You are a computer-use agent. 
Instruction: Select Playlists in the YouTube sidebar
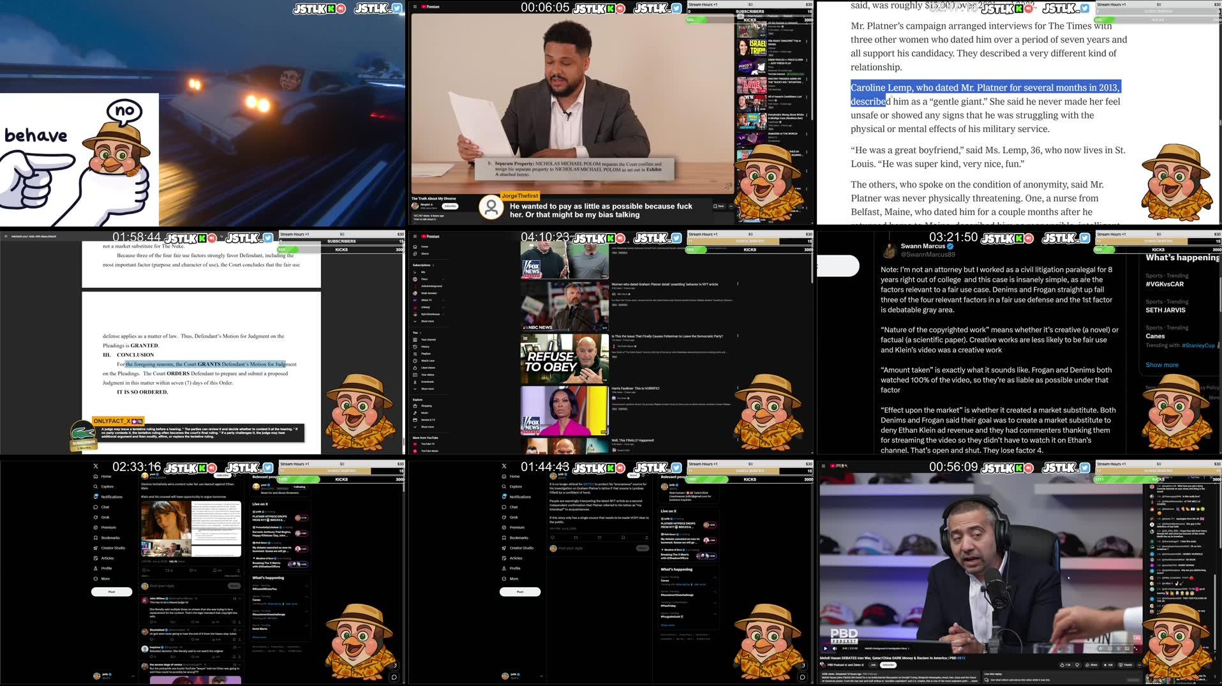pos(422,354)
